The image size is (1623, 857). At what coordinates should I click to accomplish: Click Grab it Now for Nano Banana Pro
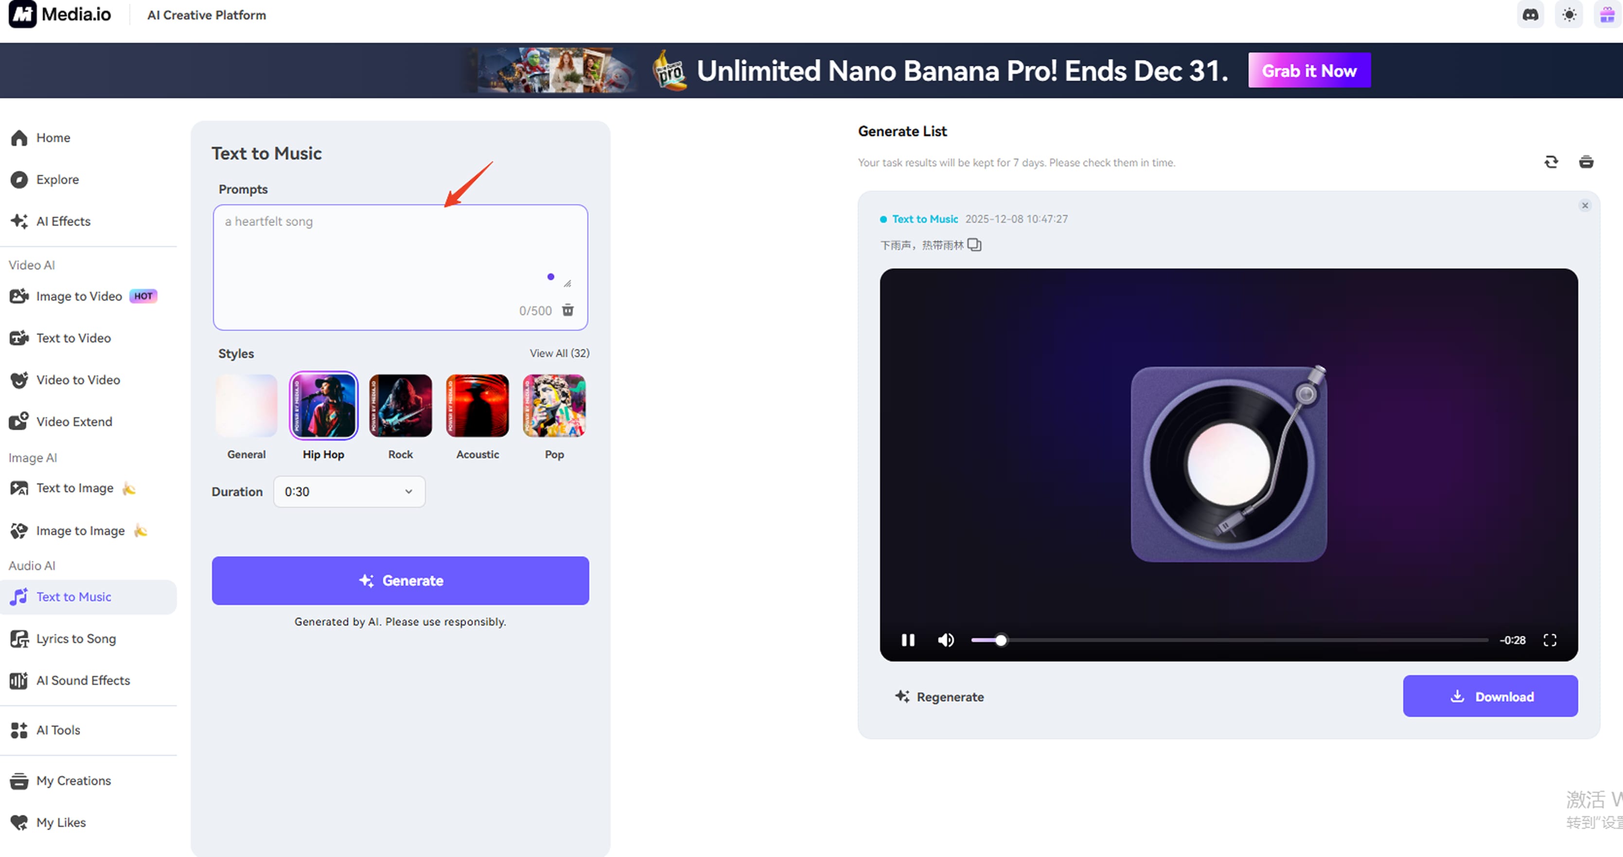tap(1309, 71)
